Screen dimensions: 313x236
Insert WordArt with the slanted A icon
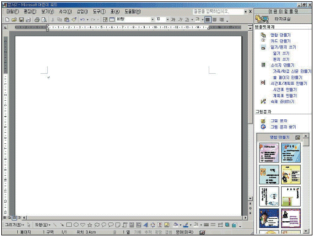[x=145, y=225]
